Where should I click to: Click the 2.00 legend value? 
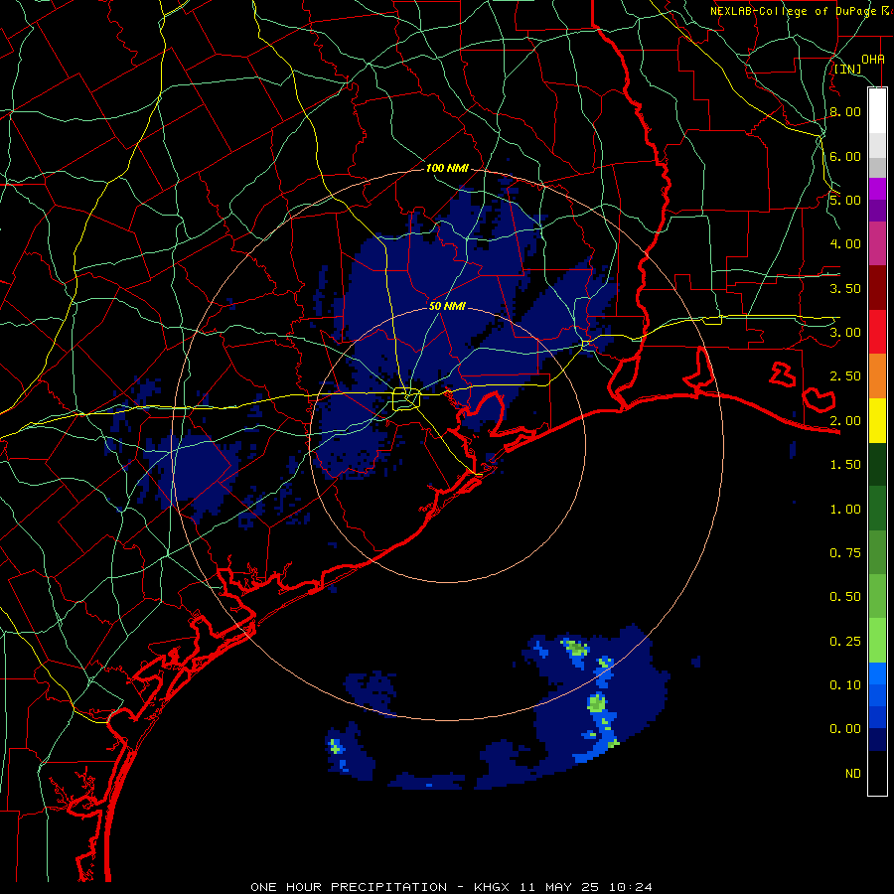845,421
